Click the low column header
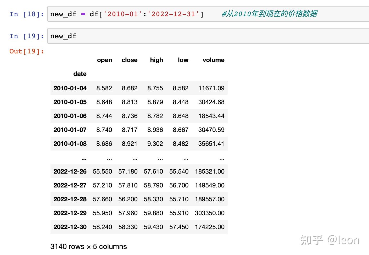This screenshot has height=255, width=369. [183, 60]
